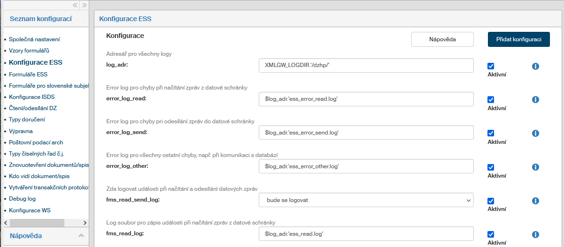Click info icon next to fms_read_send_log
Screen dimensions: 564x247
[535, 201]
